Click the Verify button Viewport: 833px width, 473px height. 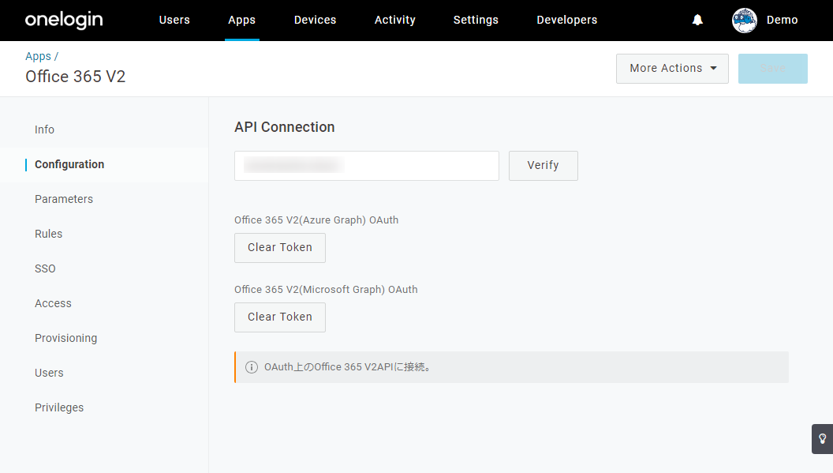coord(543,166)
